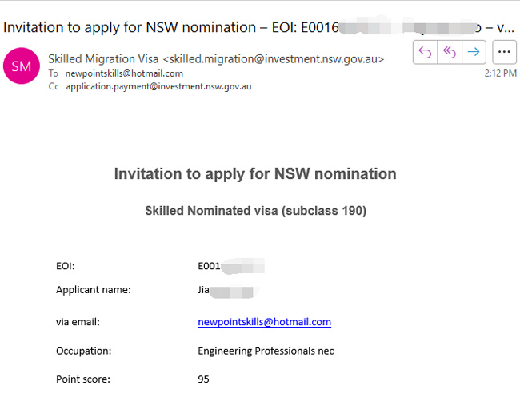Viewport: 520px width, 401px height.
Task: Forward this email with the blue arrow
Action: 474,52
